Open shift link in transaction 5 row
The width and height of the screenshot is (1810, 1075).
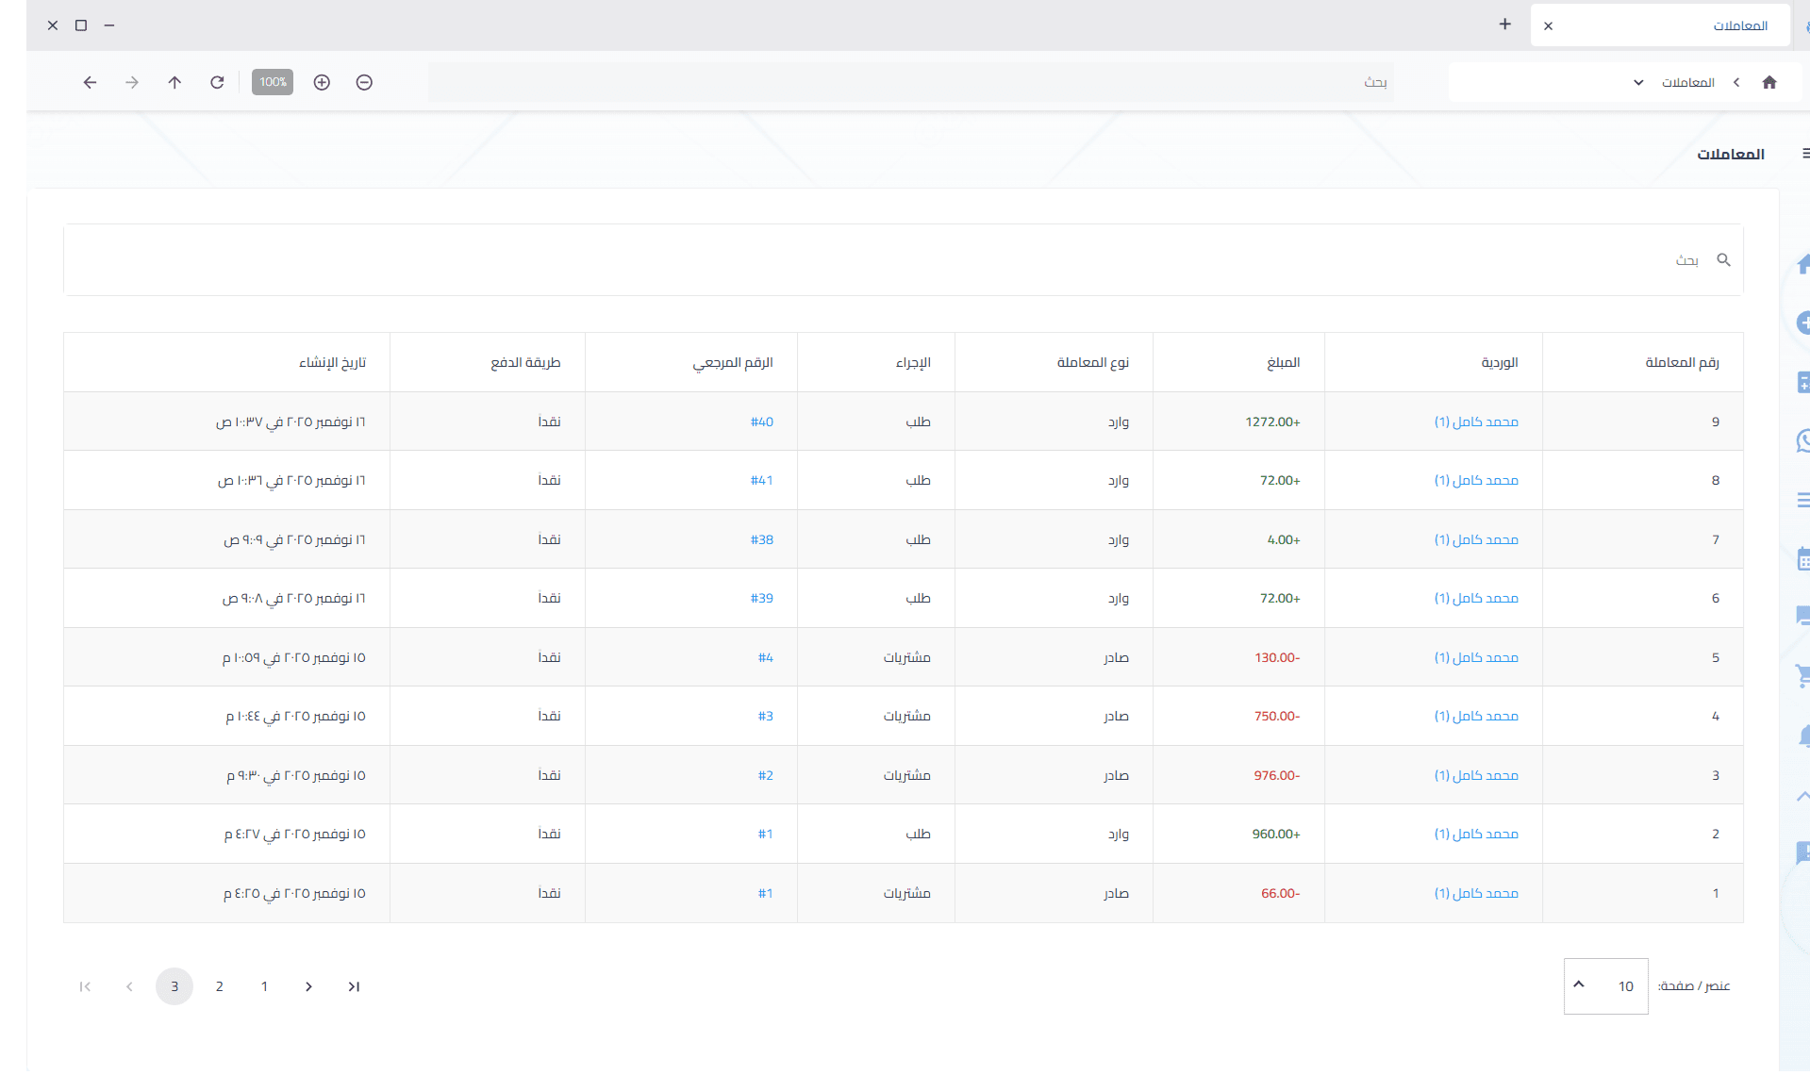(1476, 657)
